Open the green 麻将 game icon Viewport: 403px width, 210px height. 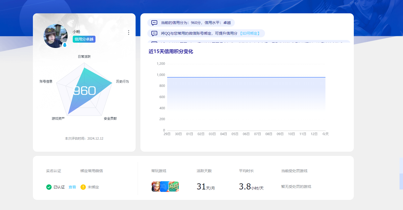pyautogui.click(x=174, y=187)
